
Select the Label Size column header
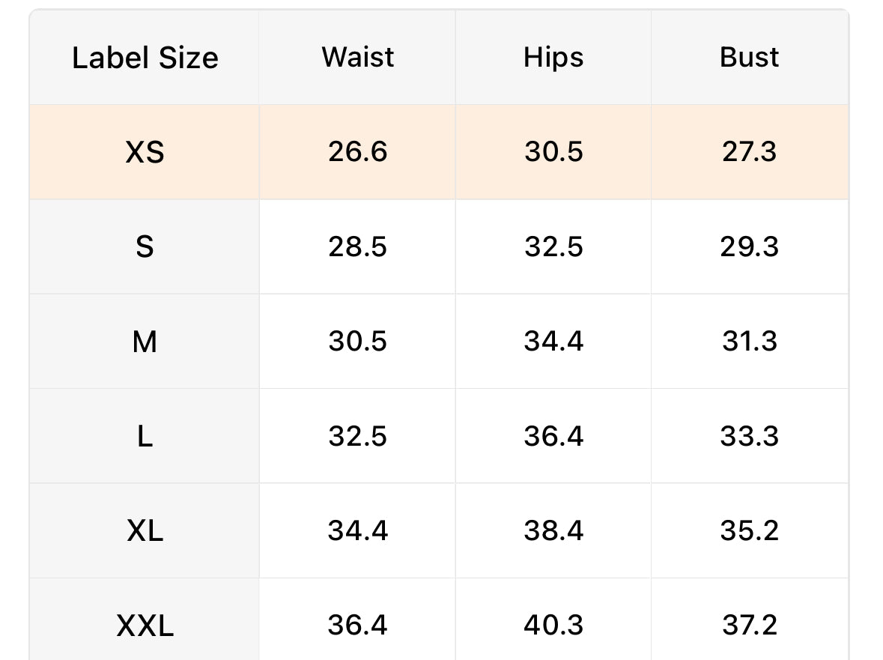145,58
